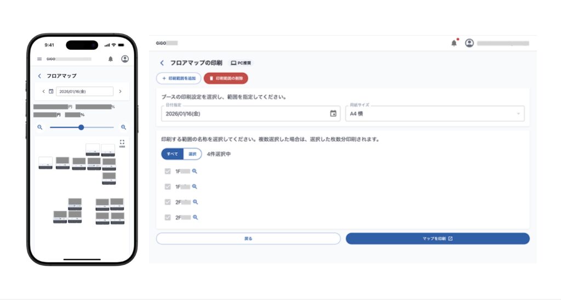Switch to the 選択 segment option

point(192,154)
